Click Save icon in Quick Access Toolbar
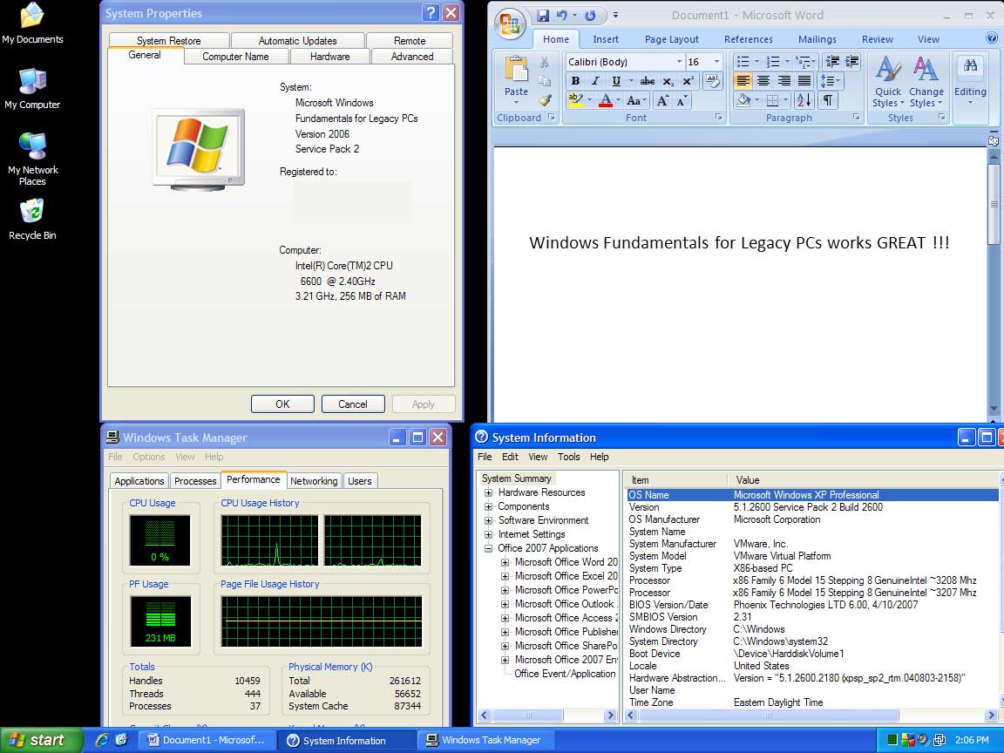 click(543, 16)
